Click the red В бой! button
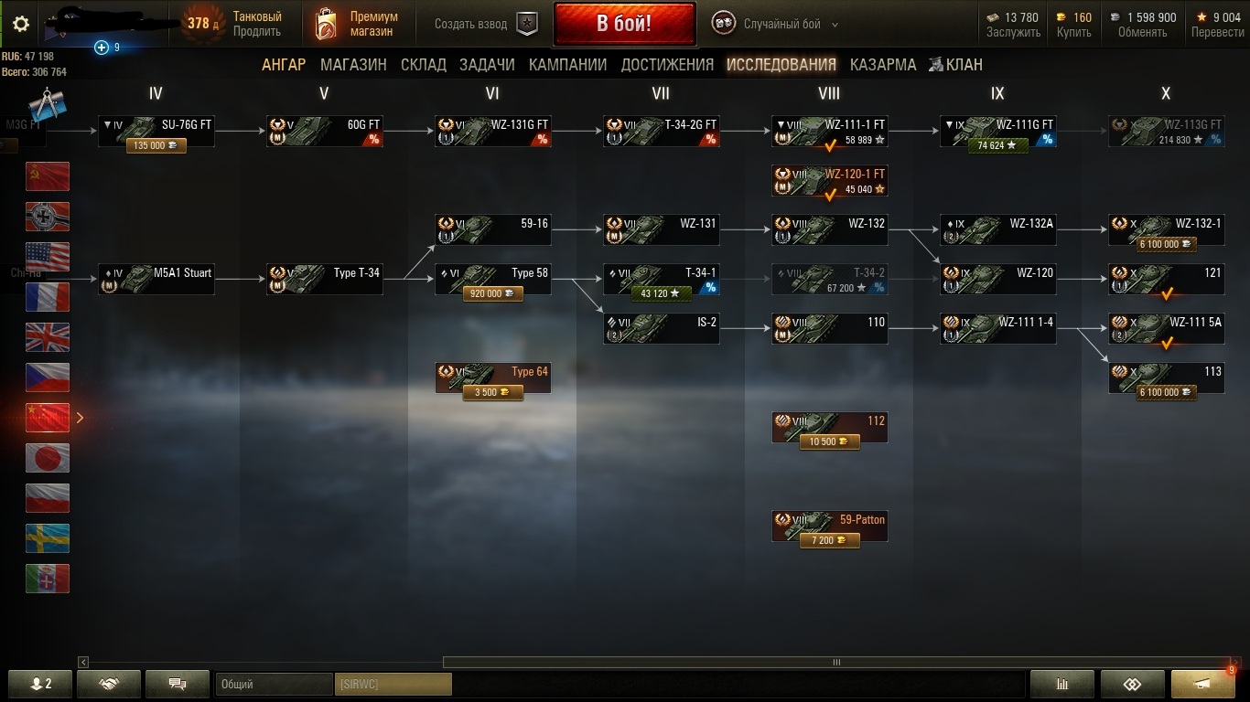This screenshot has width=1250, height=702. [624, 24]
